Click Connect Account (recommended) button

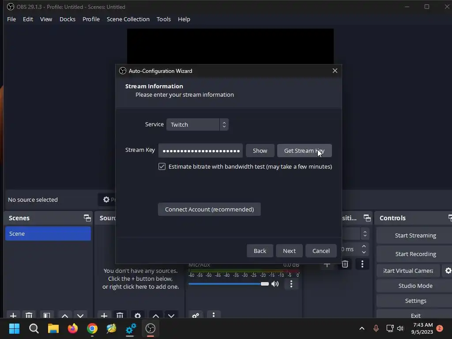(x=209, y=209)
